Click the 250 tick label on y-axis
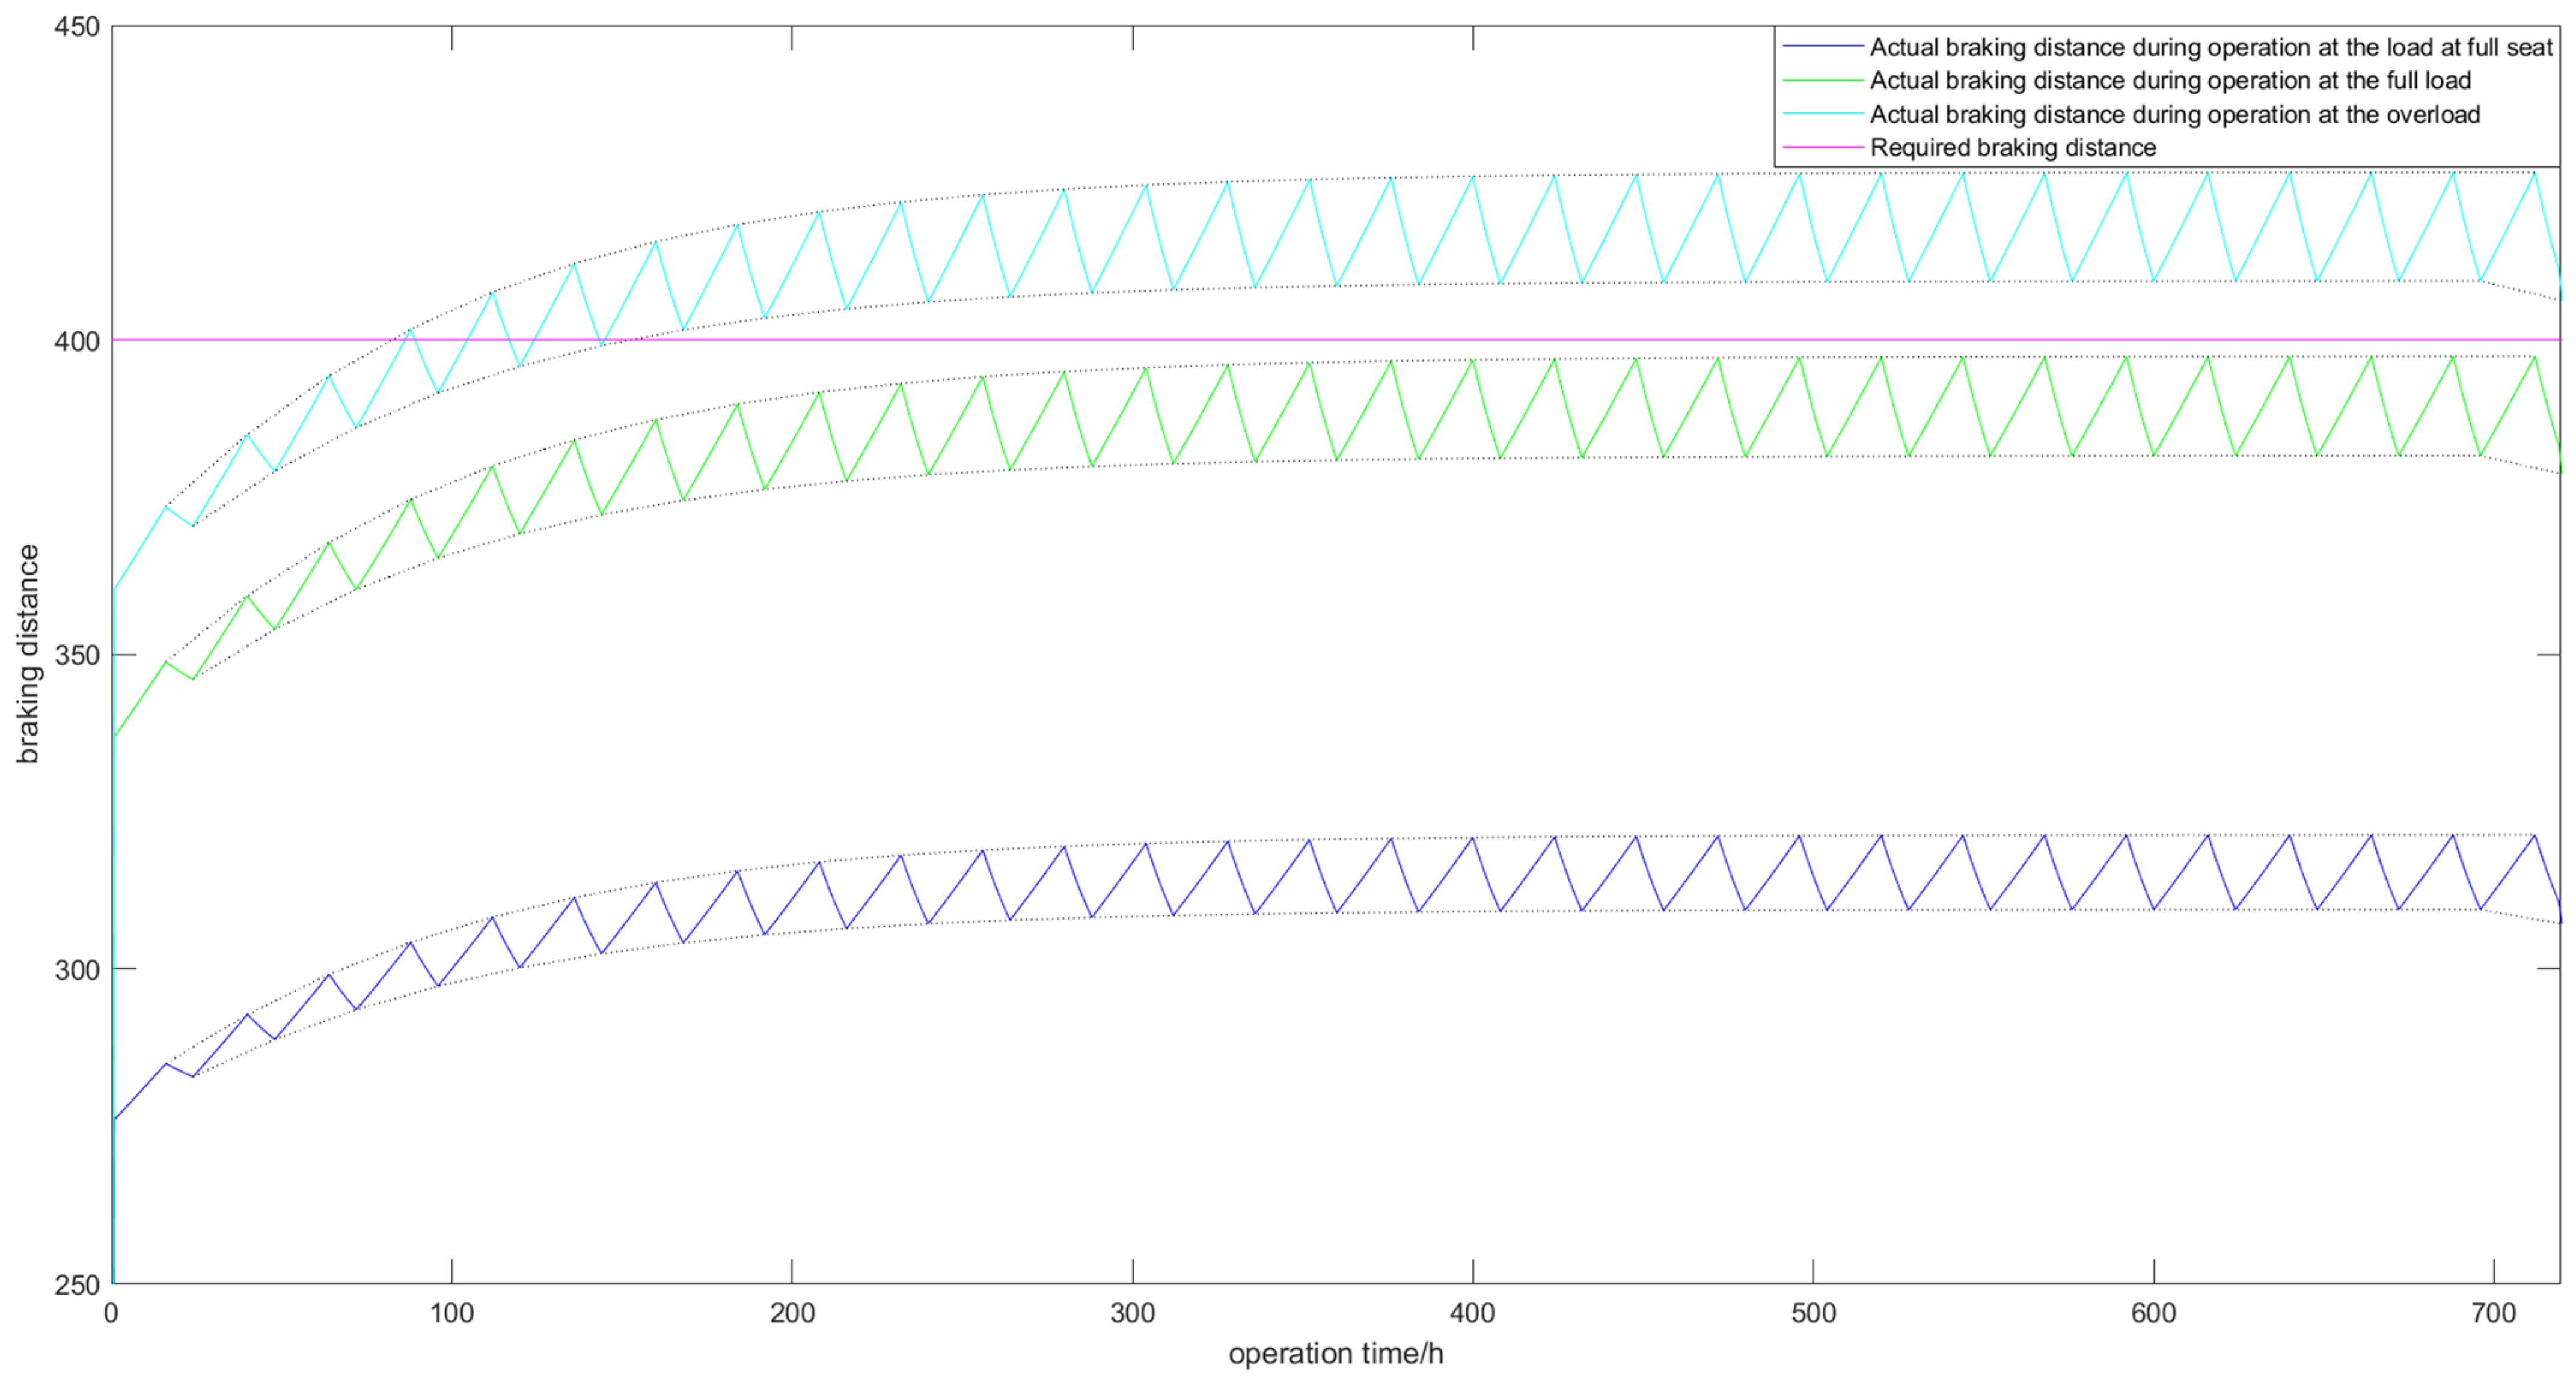The width and height of the screenshot is (2576, 1389). click(x=77, y=1284)
